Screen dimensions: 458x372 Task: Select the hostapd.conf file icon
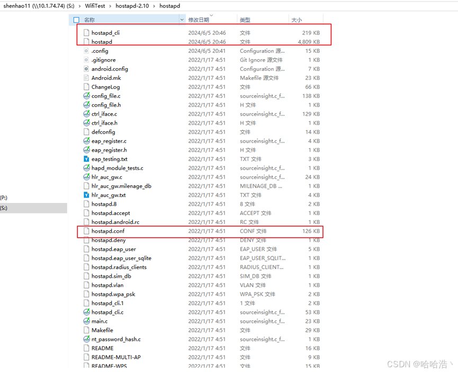pyautogui.click(x=86, y=231)
